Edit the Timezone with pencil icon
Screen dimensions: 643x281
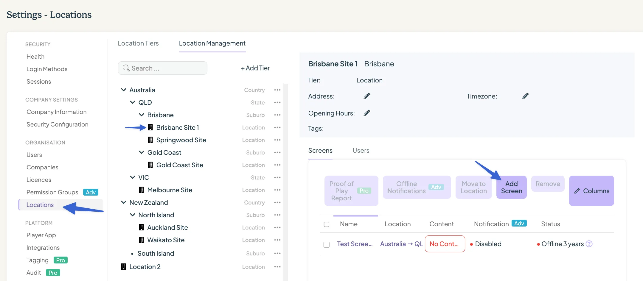click(526, 96)
